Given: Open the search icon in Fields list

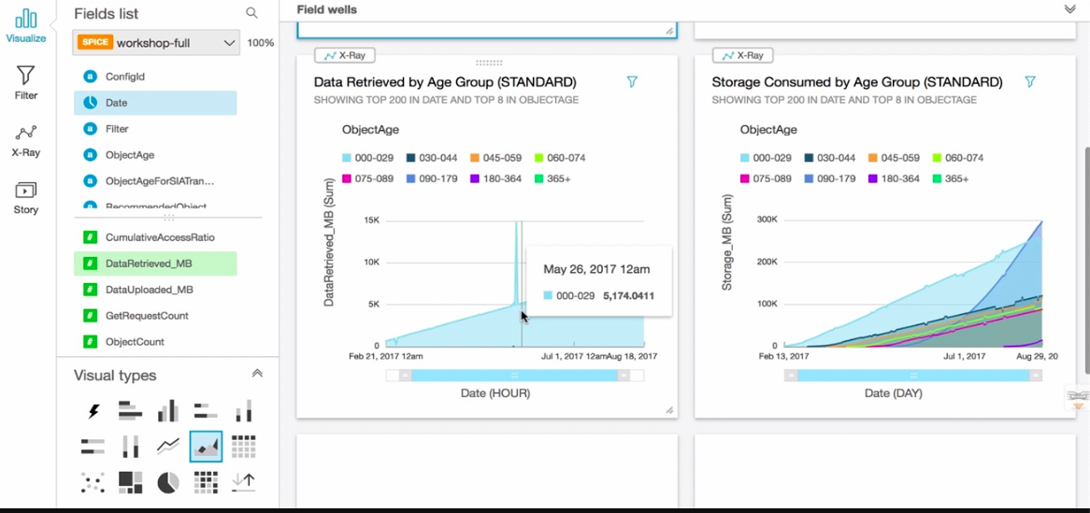Looking at the screenshot, I should (x=251, y=12).
